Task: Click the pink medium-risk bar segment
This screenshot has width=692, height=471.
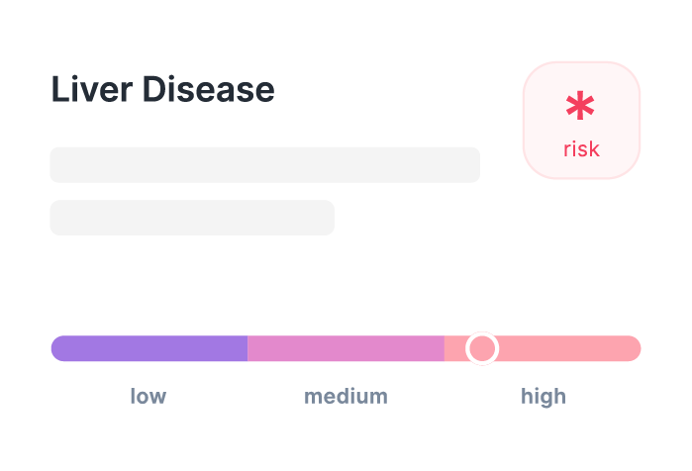Action: pyautogui.click(x=346, y=348)
